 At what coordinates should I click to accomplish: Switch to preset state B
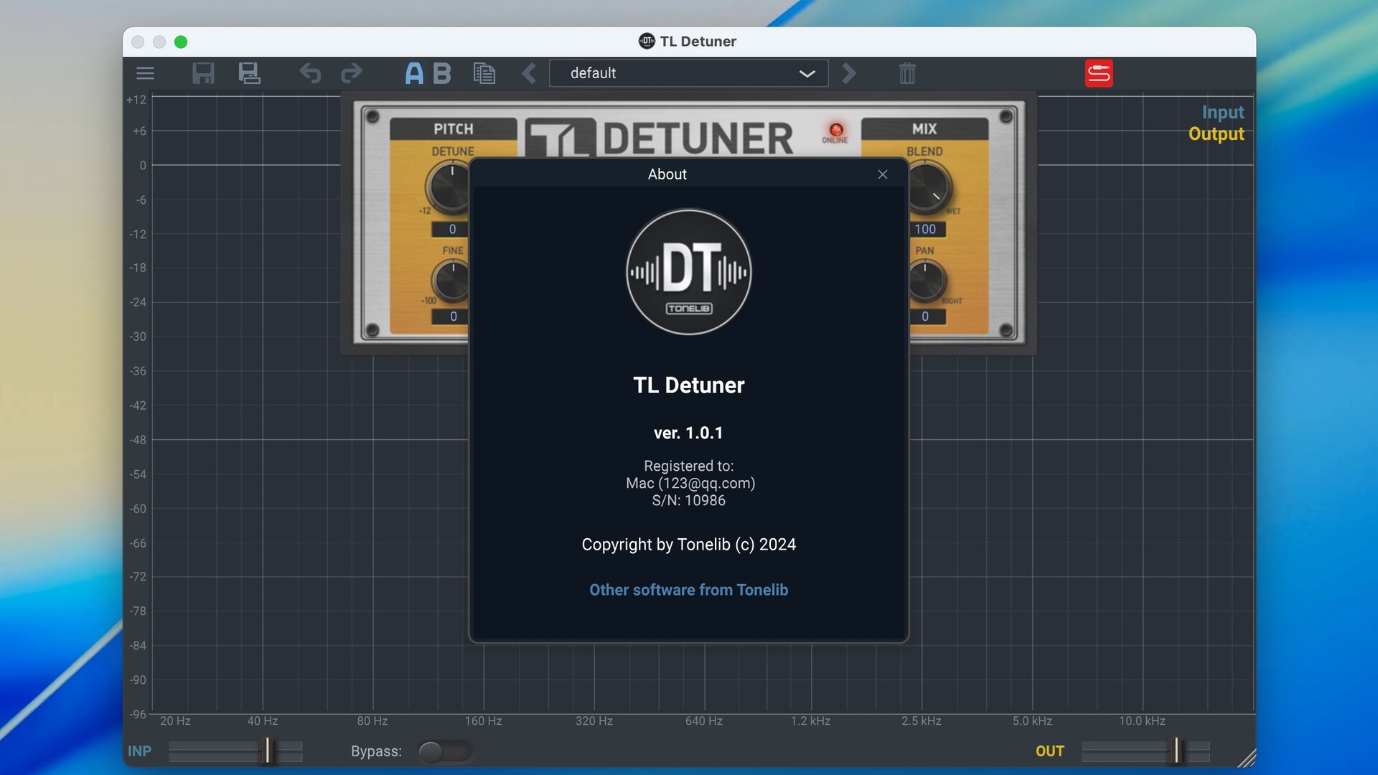pyautogui.click(x=442, y=73)
